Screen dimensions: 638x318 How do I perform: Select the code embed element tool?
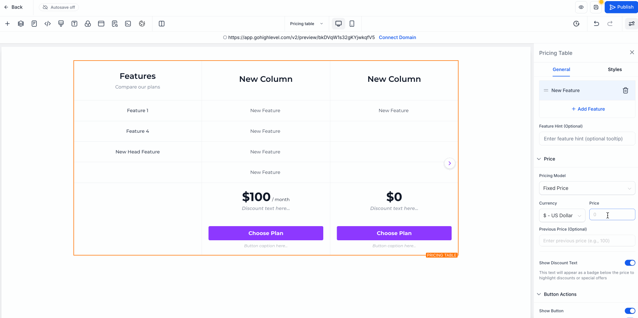(x=48, y=23)
